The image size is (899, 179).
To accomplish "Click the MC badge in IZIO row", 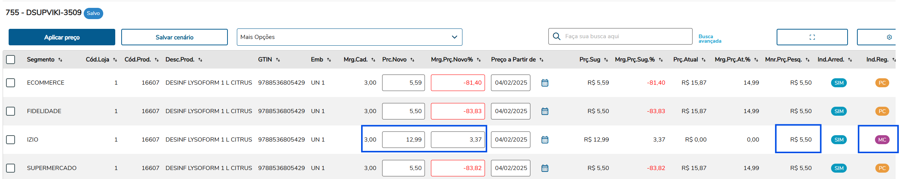I will point(882,140).
